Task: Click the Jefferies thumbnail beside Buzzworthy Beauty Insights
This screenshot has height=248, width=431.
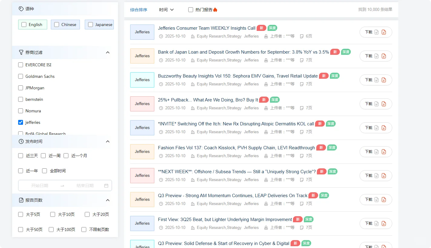Action: 142,80
